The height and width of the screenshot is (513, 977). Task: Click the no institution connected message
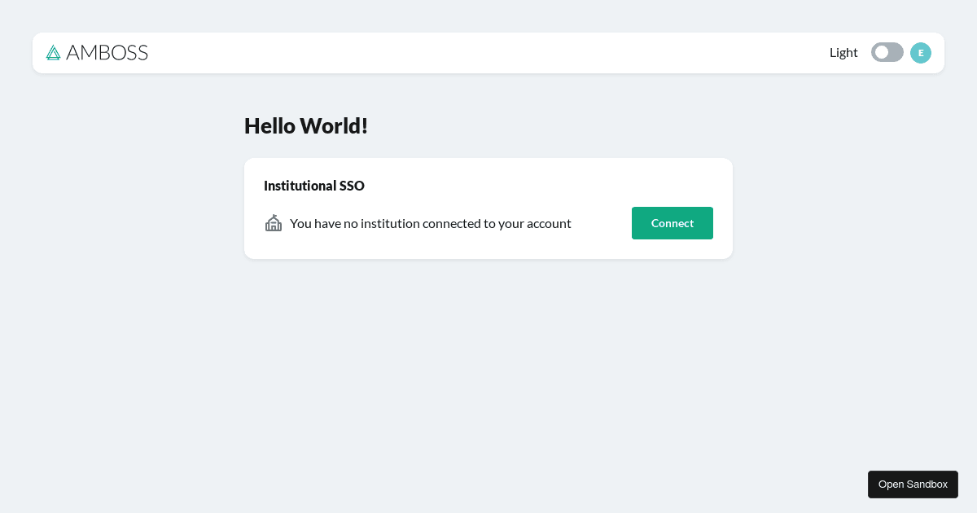click(x=431, y=223)
